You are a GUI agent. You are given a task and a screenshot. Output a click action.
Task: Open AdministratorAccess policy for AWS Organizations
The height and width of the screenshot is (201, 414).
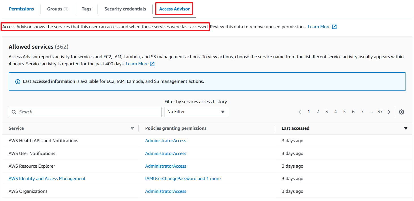166,191
